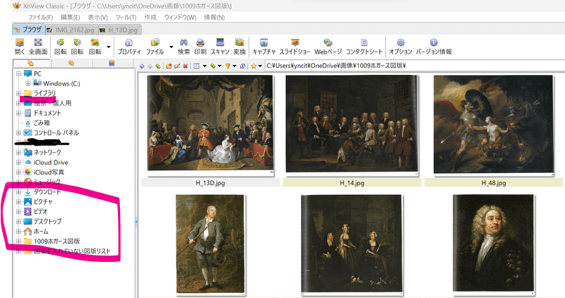The image size is (565, 298).
Task: Open the filter dropdown arrow
Action: pyautogui.click(x=234, y=66)
